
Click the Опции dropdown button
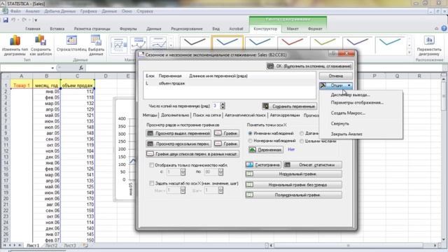(x=336, y=85)
